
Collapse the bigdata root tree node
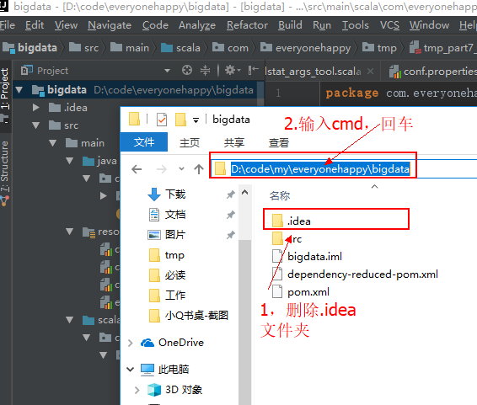click(x=19, y=90)
